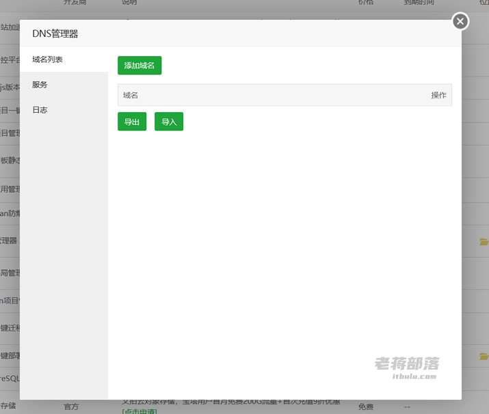The height and width of the screenshot is (414, 489).
Task: Click the DNS管理器 dialog title
Action: 55,33
